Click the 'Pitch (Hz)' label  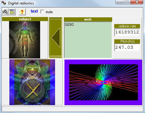pos(127,41)
